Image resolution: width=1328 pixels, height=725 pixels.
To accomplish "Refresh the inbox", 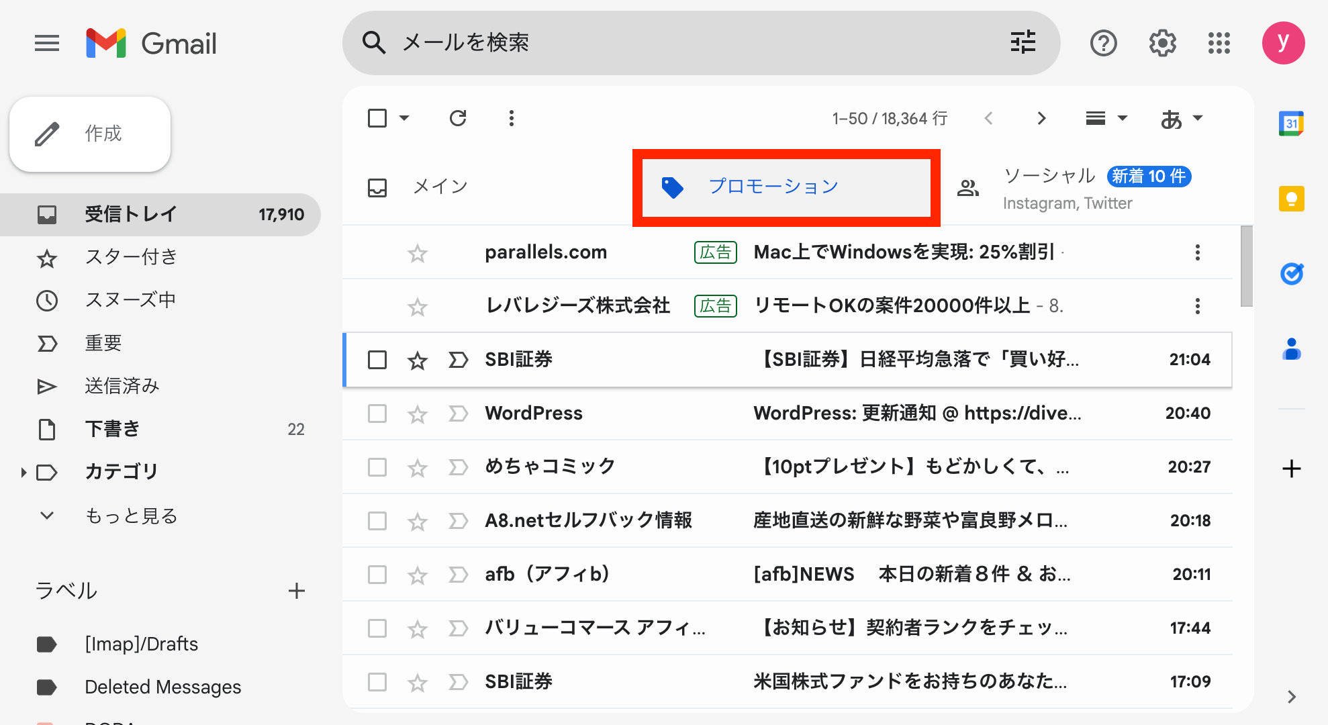I will [x=458, y=118].
